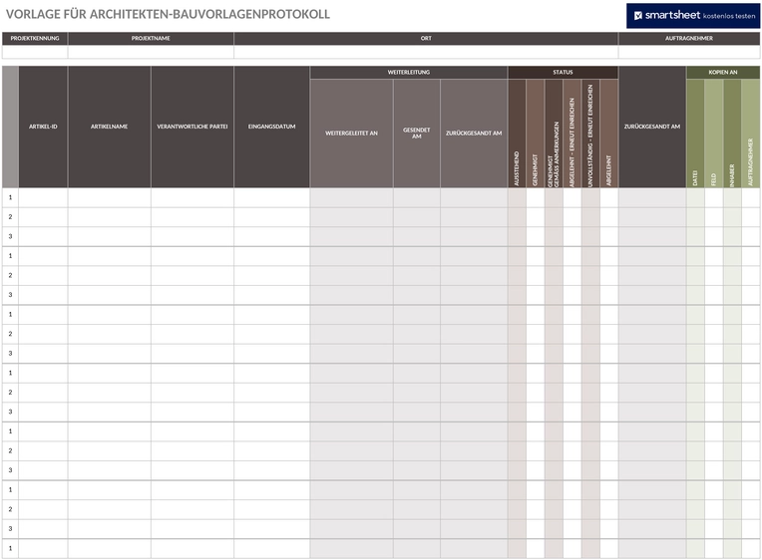Click the Smartsheet checkmark logo icon

pos(638,16)
